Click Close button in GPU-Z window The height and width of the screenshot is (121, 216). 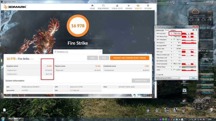(x=193, y=78)
